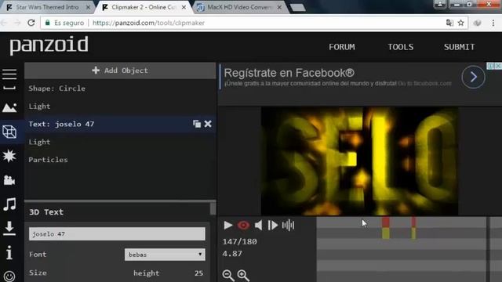Open the landscape image tool in sidebar
502x282 pixels.
(9, 108)
